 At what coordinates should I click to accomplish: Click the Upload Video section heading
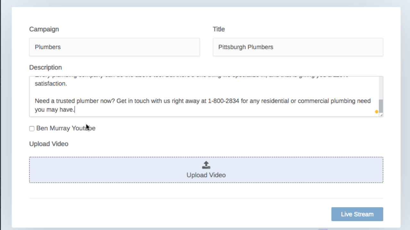(x=49, y=144)
